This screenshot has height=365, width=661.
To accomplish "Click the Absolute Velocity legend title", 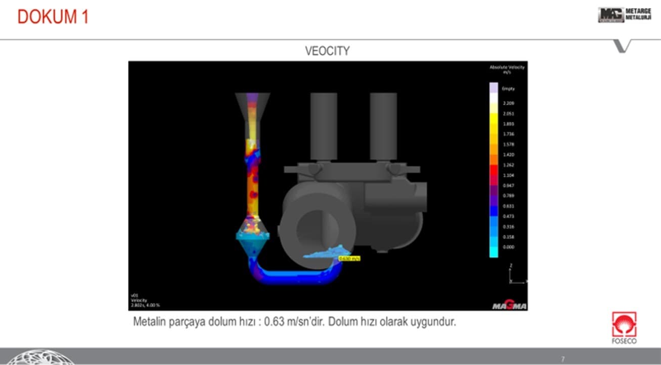I will 507,70.
